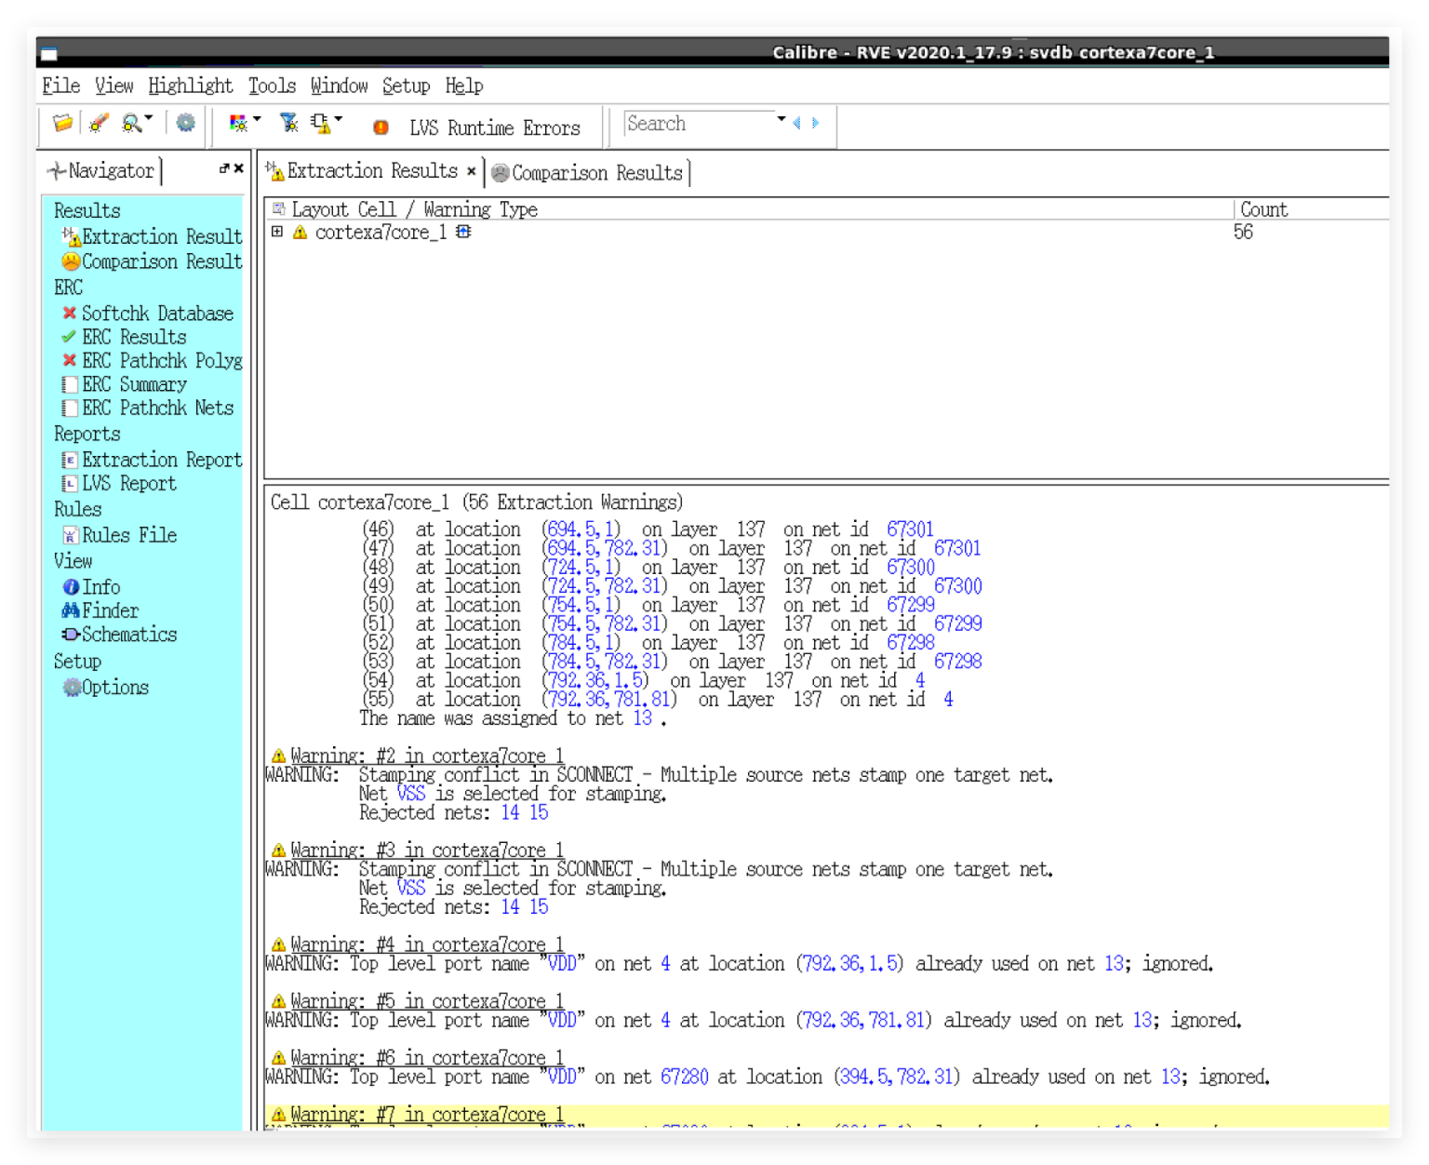Click the highlight colors icon

(239, 123)
